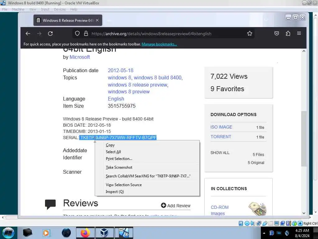The height and width of the screenshot is (239, 318).
Task: Open the CD-ROM Images collection thumbnail
Action: [x=257, y=209]
